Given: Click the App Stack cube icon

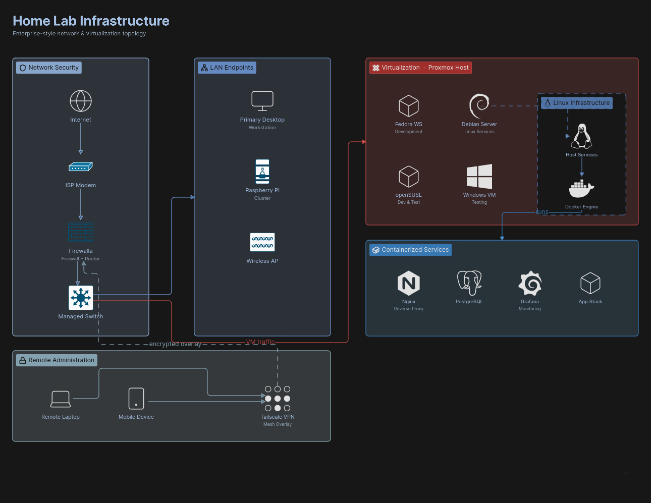Looking at the screenshot, I should (590, 283).
